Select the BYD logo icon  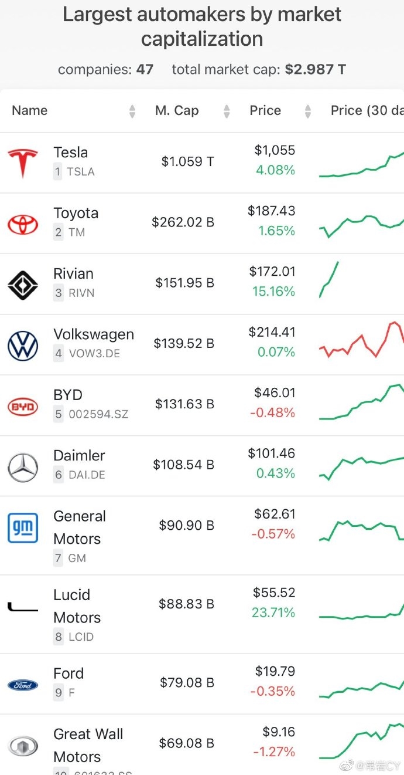[x=23, y=406]
